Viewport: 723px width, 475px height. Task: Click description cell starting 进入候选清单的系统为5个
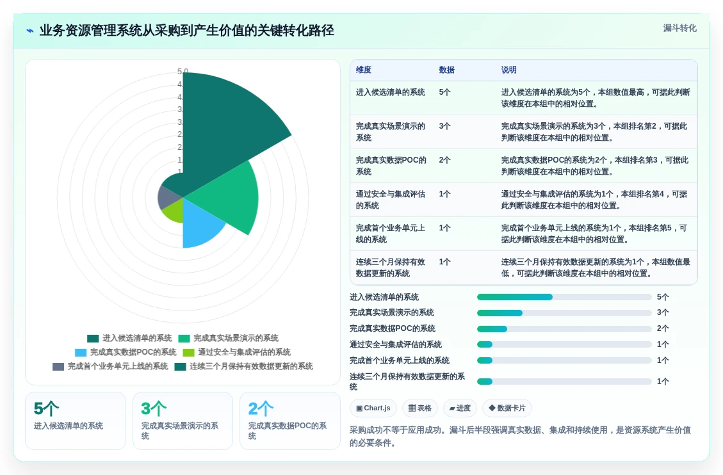coord(596,98)
